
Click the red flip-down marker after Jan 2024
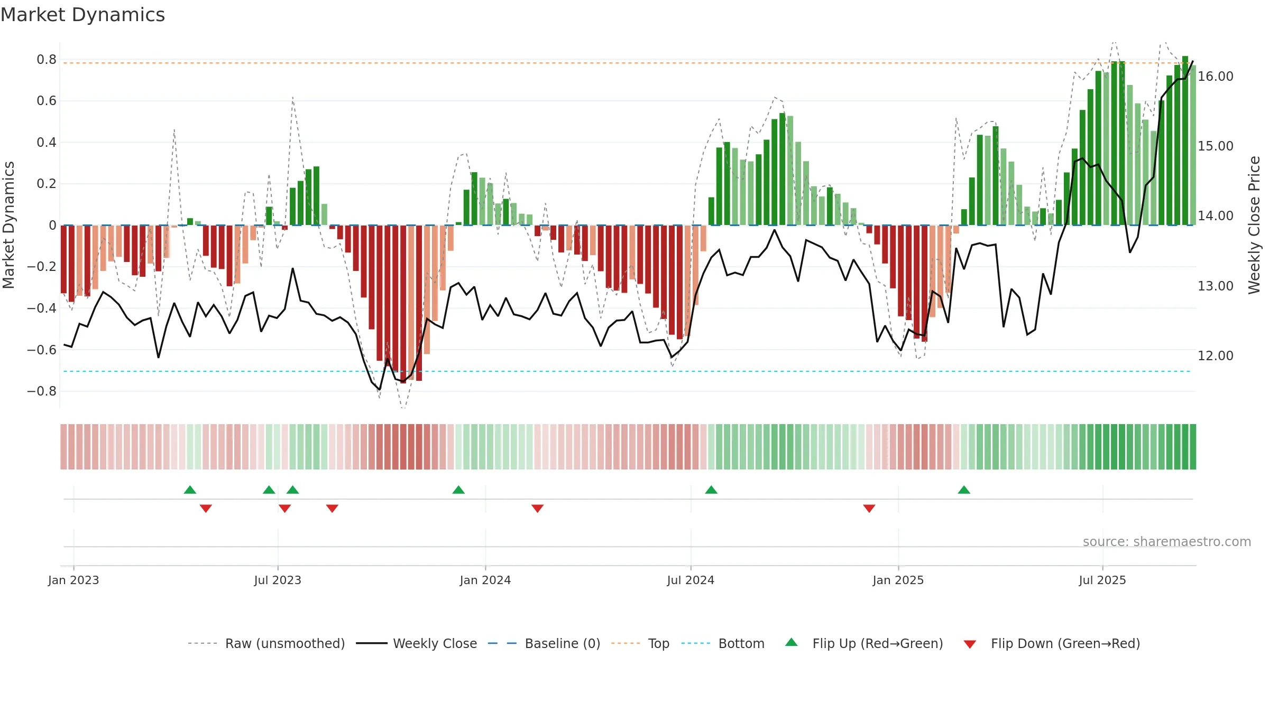click(x=537, y=509)
